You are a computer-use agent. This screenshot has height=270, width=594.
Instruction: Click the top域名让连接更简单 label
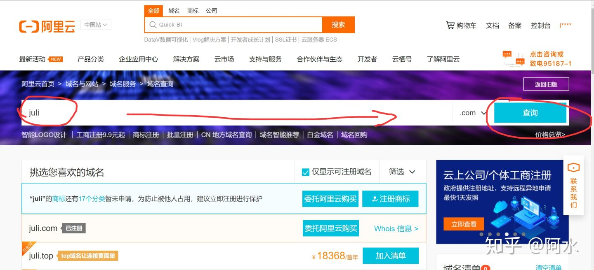click(88, 255)
